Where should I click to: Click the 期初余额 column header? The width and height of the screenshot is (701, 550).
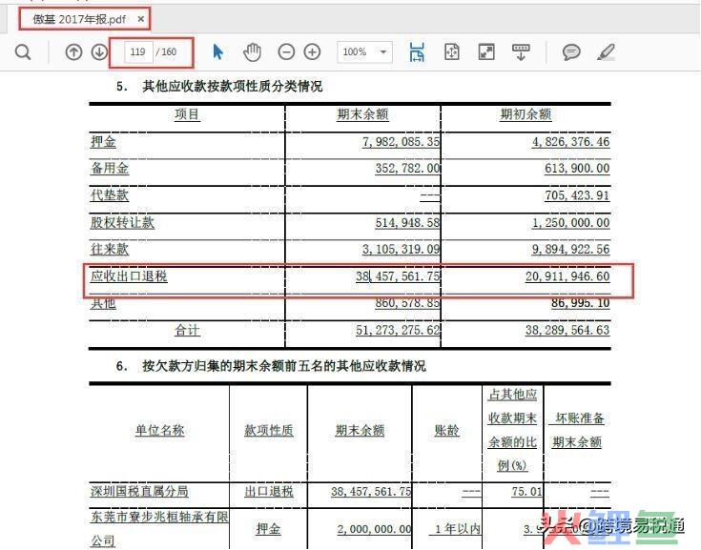pyautogui.click(x=526, y=114)
